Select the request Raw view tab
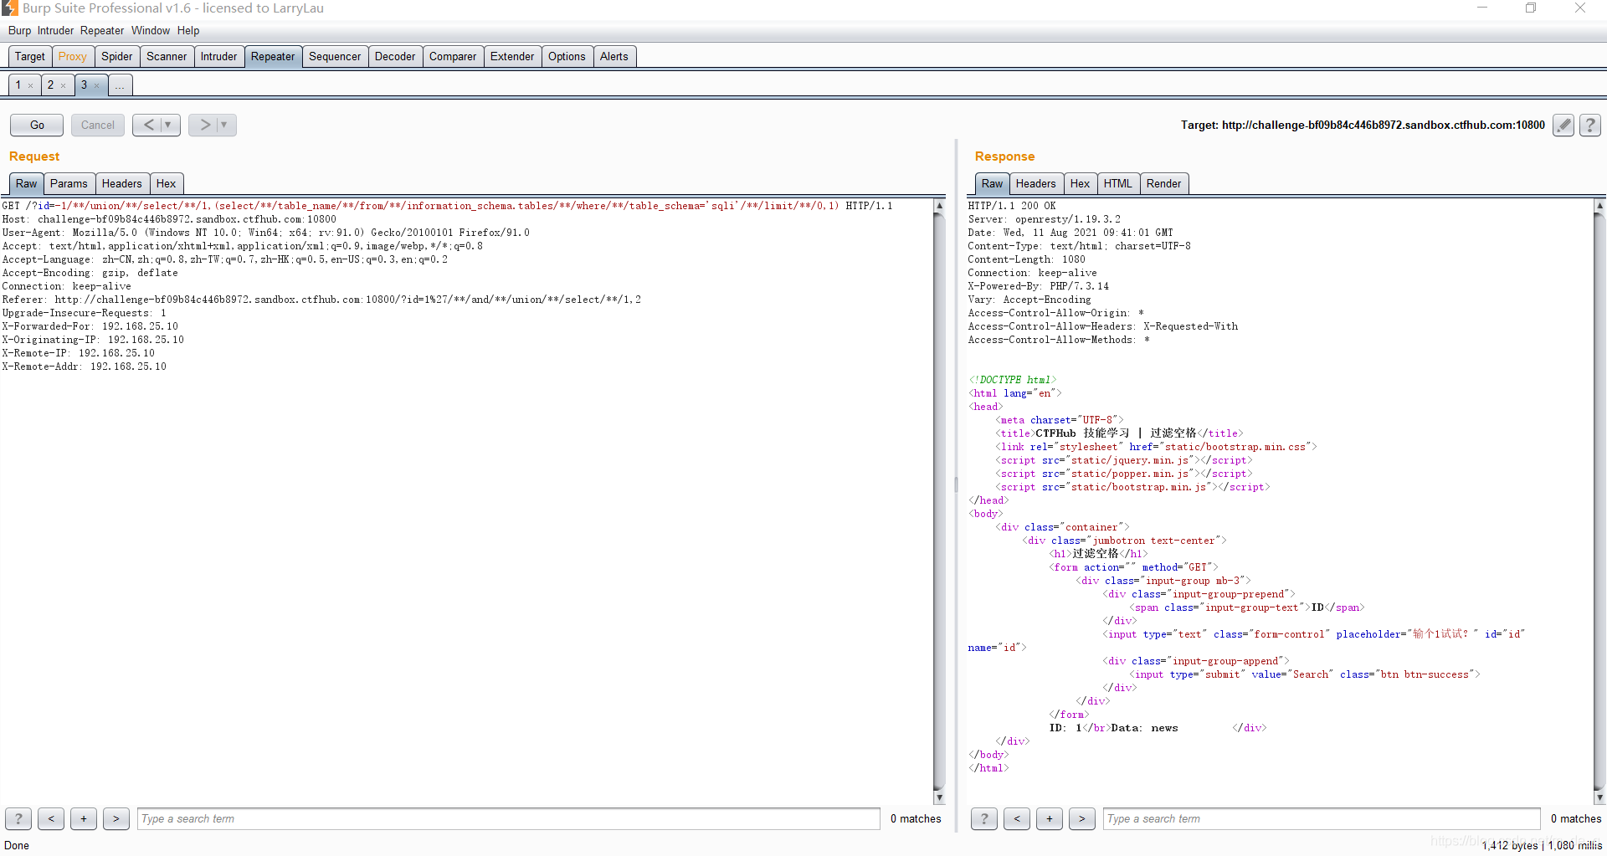 click(x=27, y=184)
